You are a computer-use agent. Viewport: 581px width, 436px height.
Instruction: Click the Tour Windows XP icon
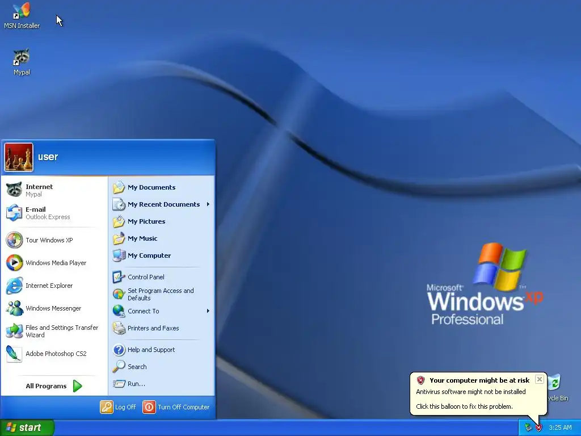[x=14, y=240]
